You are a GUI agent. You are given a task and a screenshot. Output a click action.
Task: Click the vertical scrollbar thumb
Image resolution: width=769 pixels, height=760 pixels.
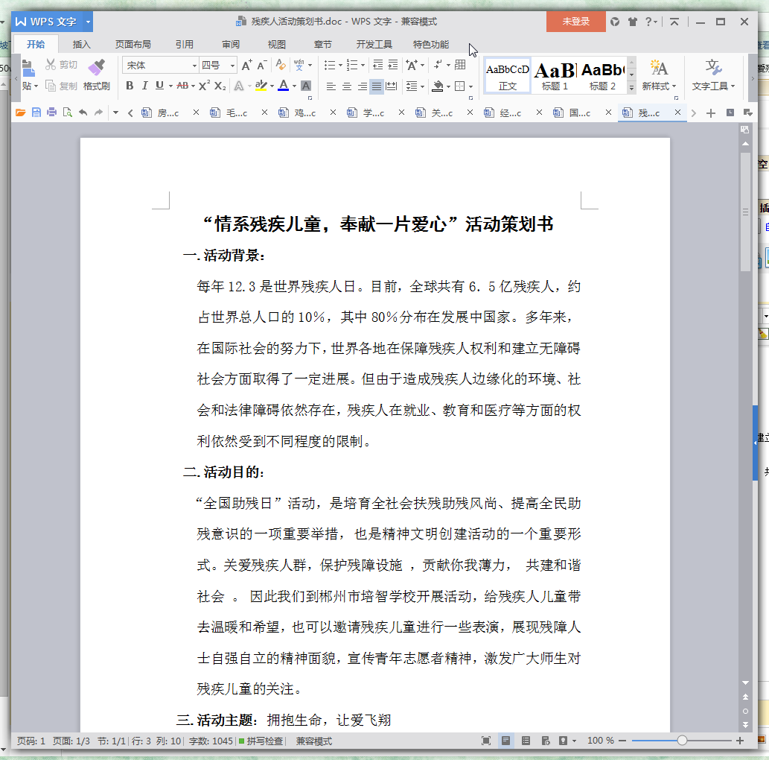click(x=745, y=212)
